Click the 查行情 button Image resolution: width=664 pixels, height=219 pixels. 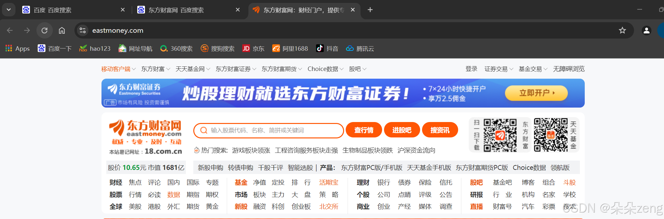(x=364, y=130)
